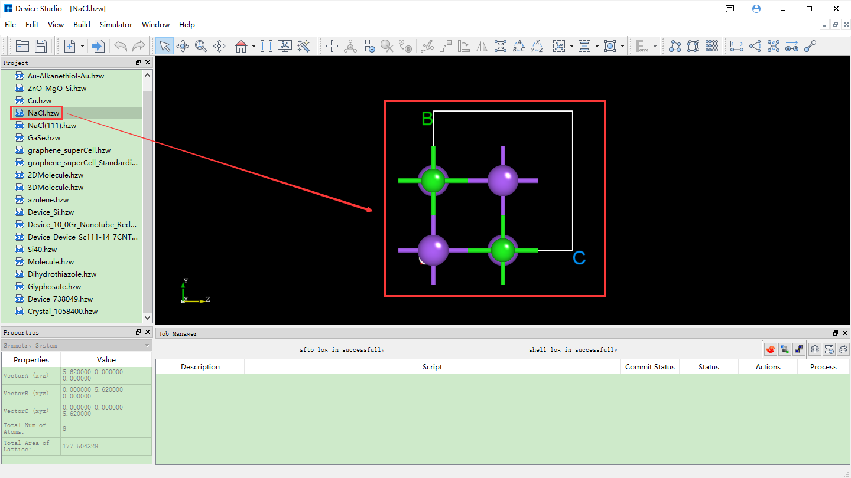Click the measure distance tool icon
Screen dimensions: 851x478
pyautogui.click(x=737, y=46)
